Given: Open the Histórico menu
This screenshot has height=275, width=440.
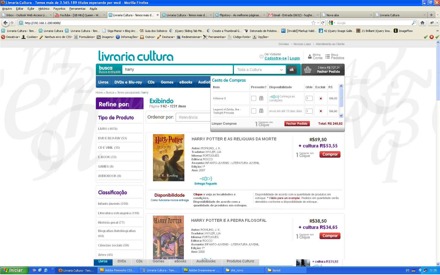Looking at the screenshot, I should point(44,9).
